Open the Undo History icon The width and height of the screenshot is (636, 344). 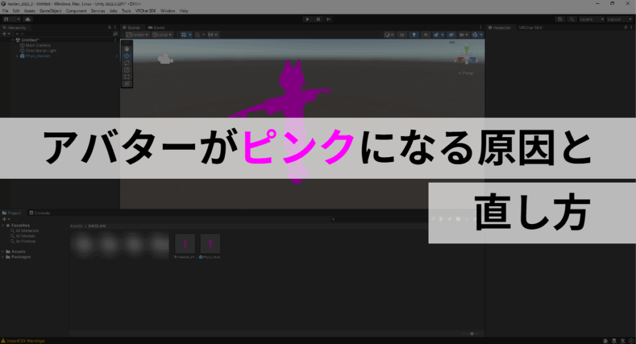click(x=560, y=19)
